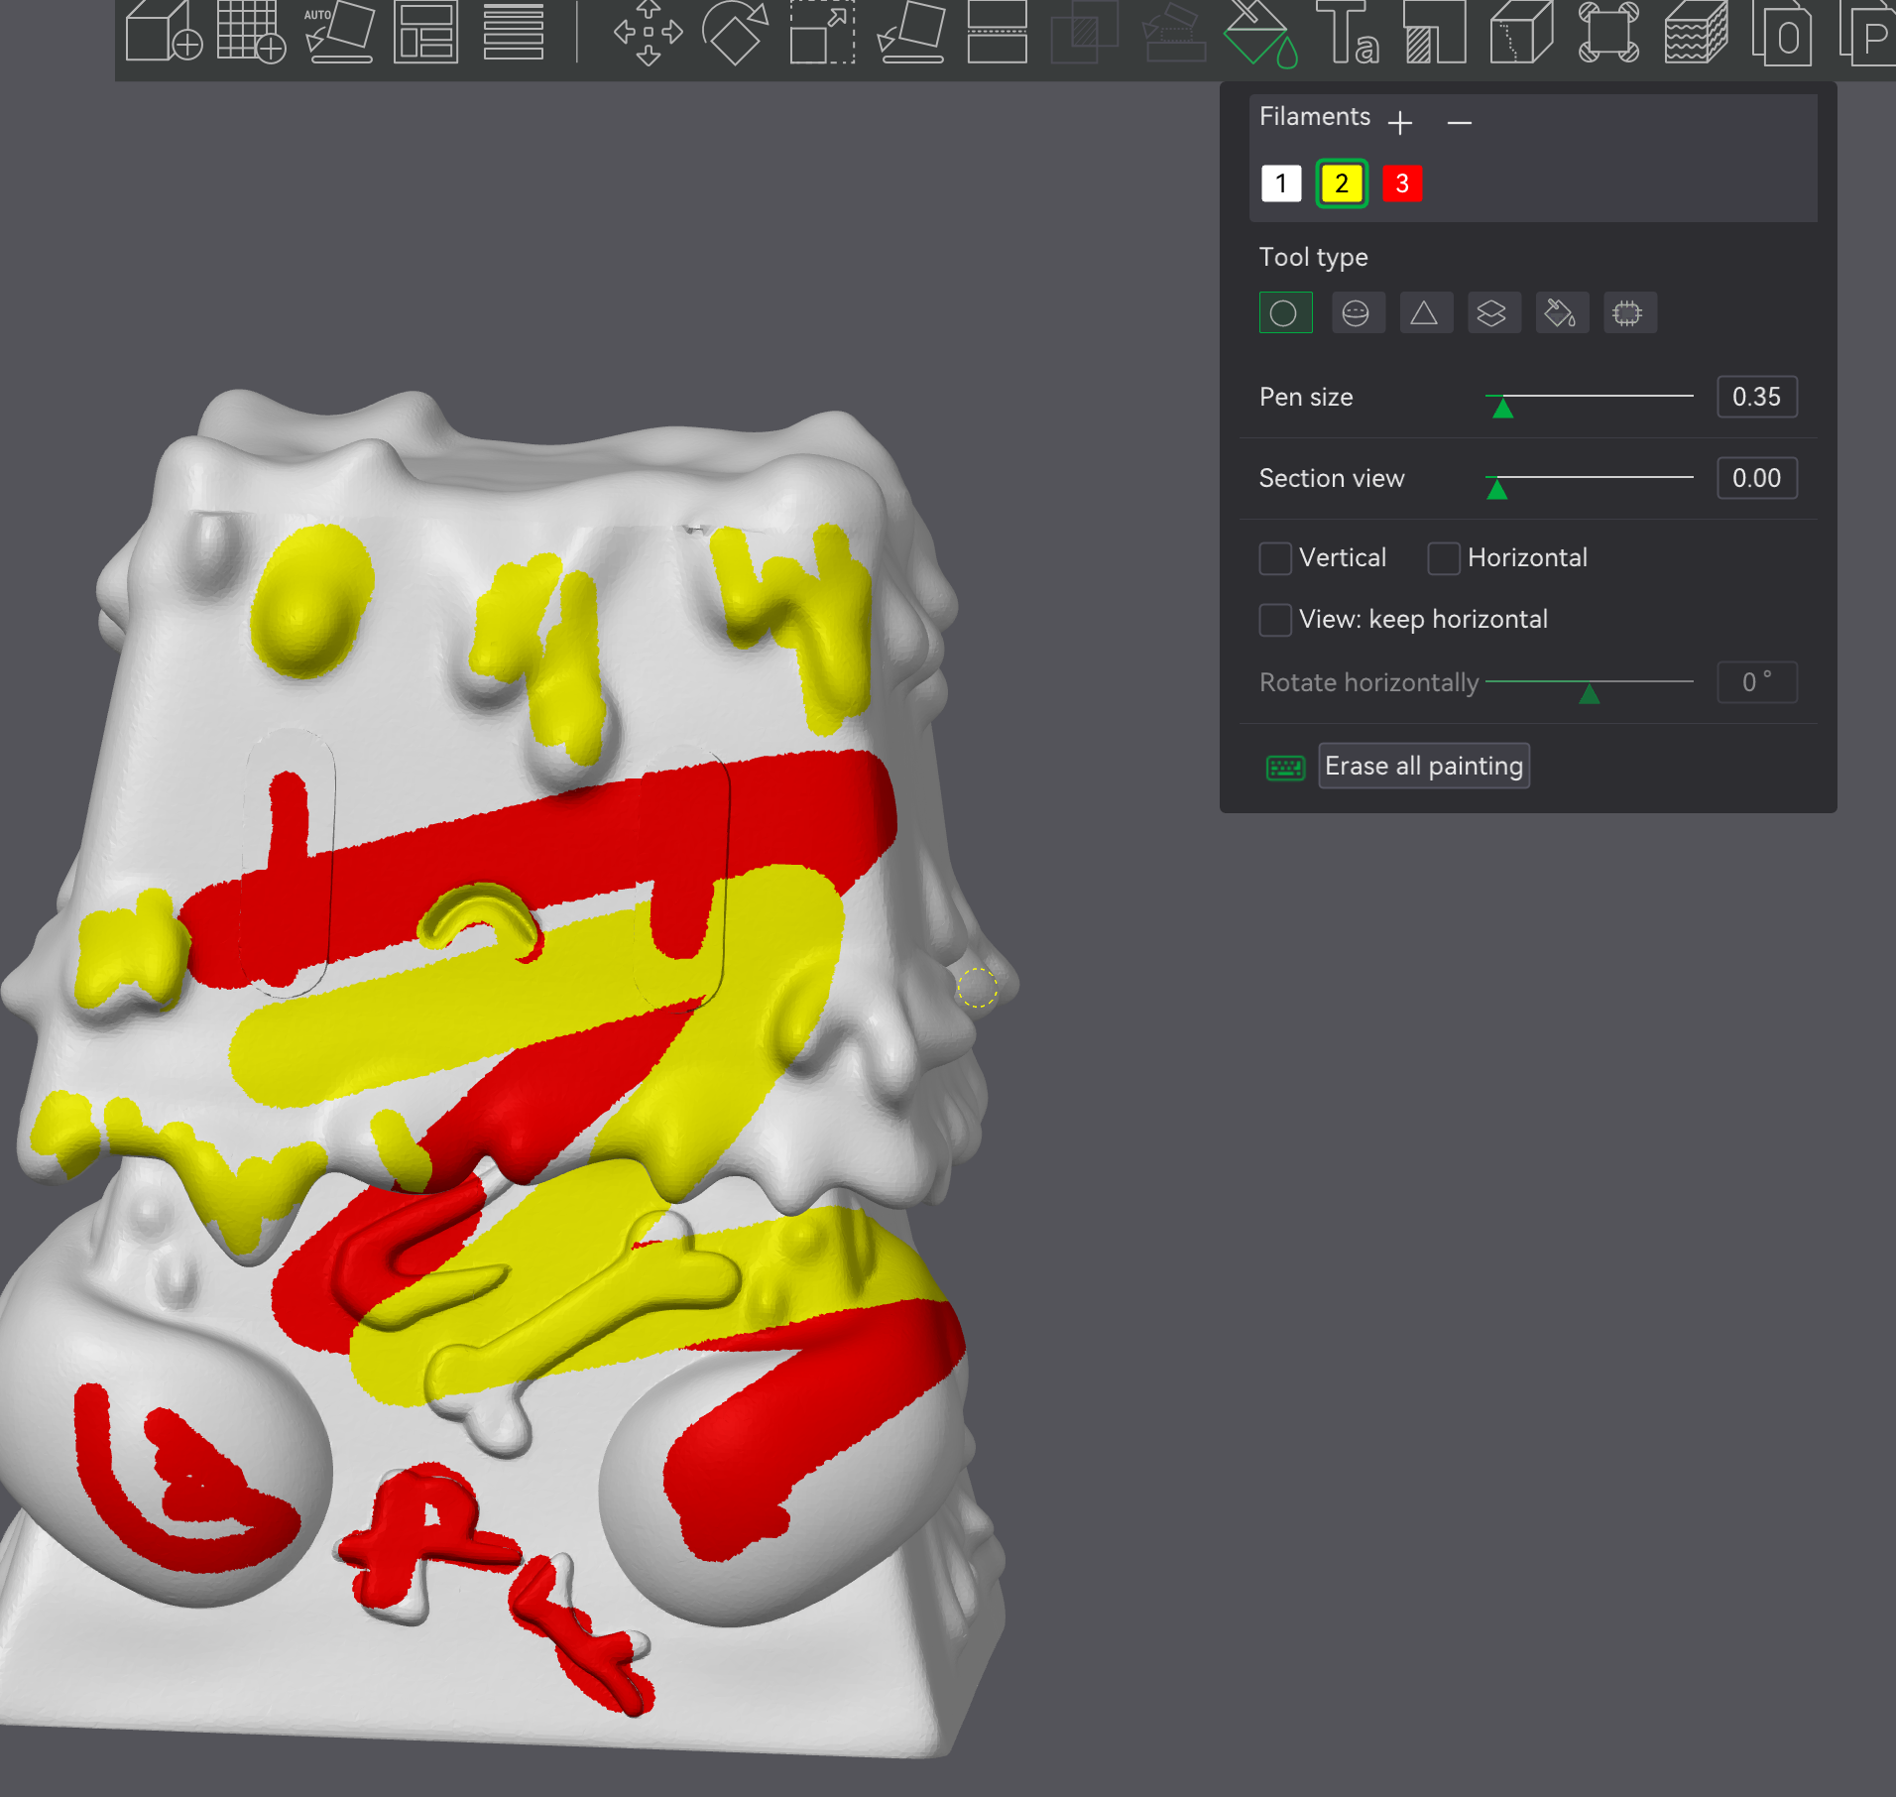Click the Add object cube icon
Image resolution: width=1896 pixels, height=1797 pixels.
[164, 32]
